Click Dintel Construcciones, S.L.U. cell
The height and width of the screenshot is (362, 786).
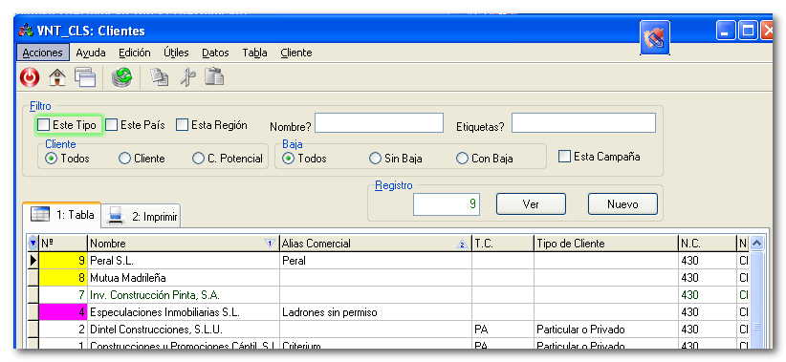pyautogui.click(x=184, y=330)
